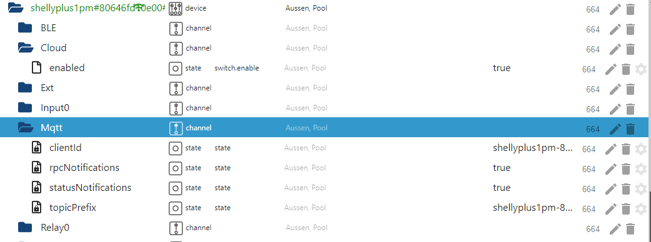Open custom settings gear for enabled state

[x=641, y=69]
